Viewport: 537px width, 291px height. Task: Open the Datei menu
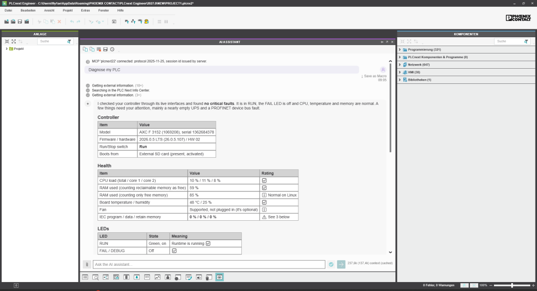(8, 10)
